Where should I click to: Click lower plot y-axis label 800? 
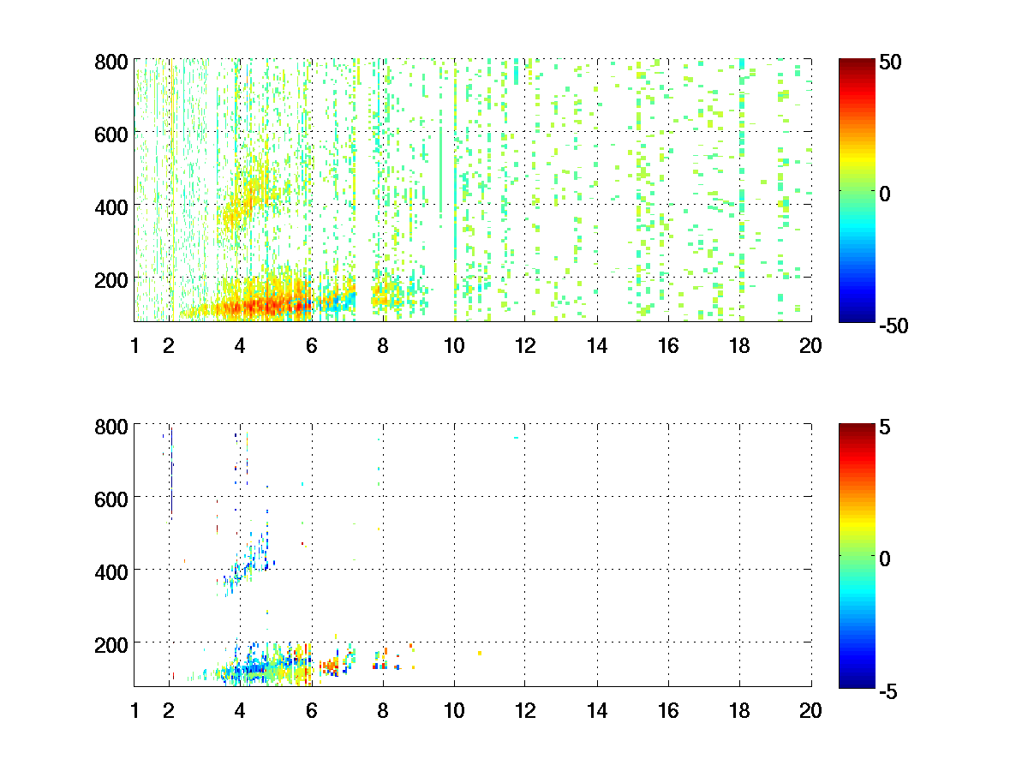111,426
